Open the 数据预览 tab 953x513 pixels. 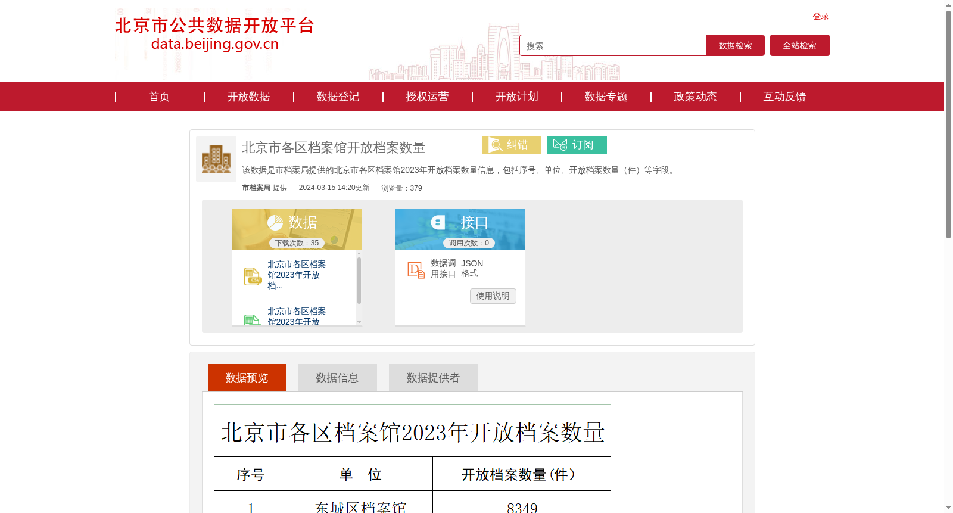coord(247,378)
